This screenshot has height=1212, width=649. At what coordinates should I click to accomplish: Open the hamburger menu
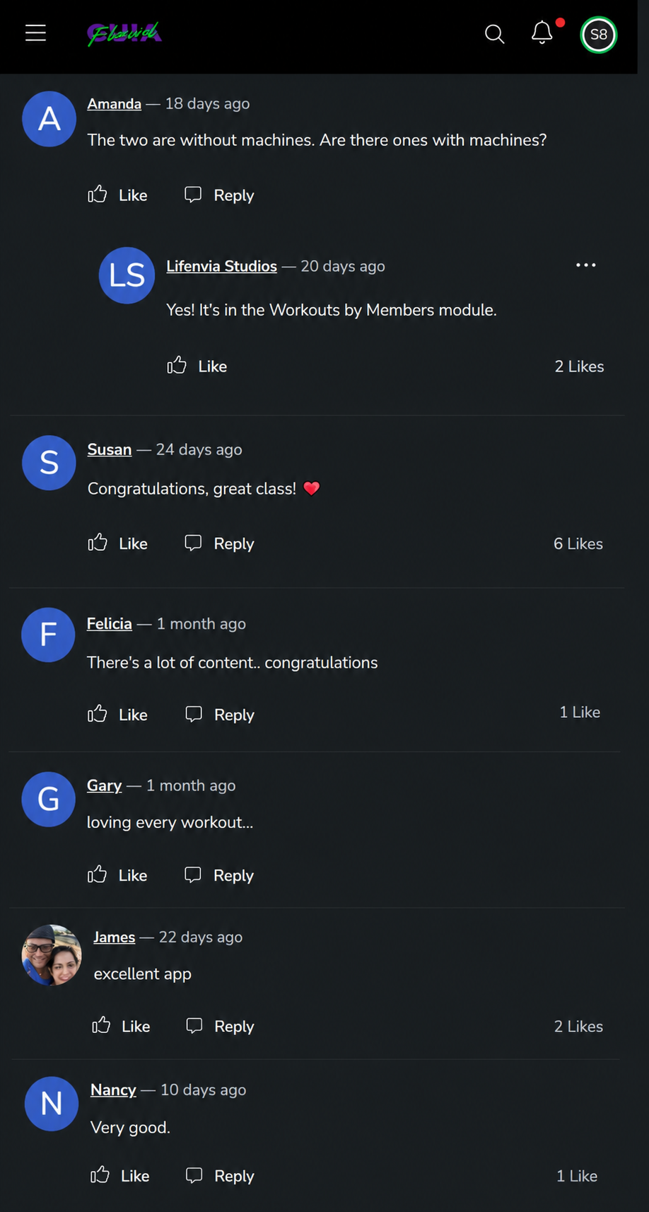pos(35,33)
